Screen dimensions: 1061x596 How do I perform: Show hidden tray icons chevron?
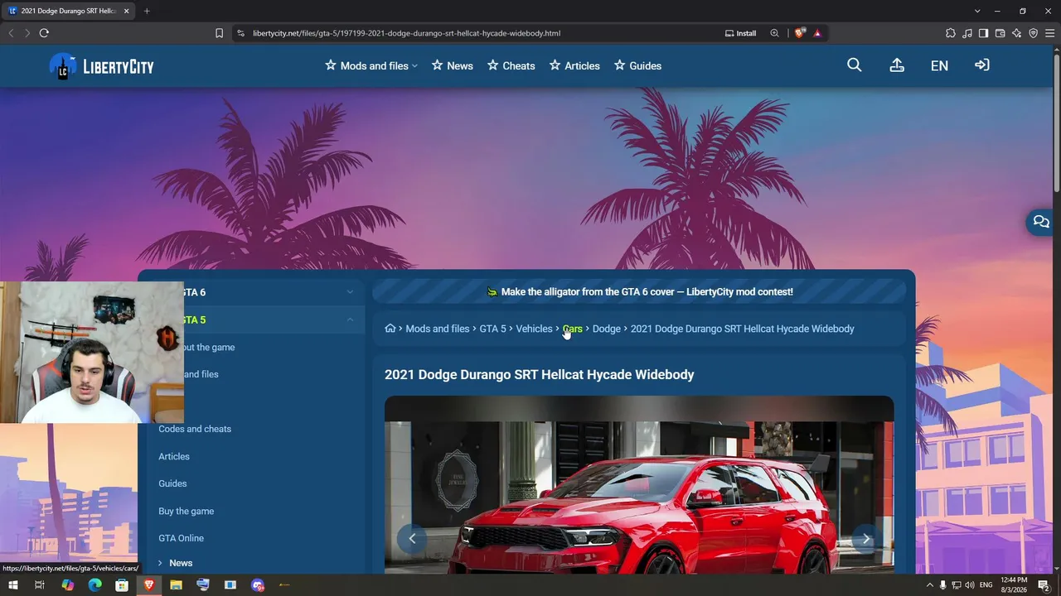929,585
